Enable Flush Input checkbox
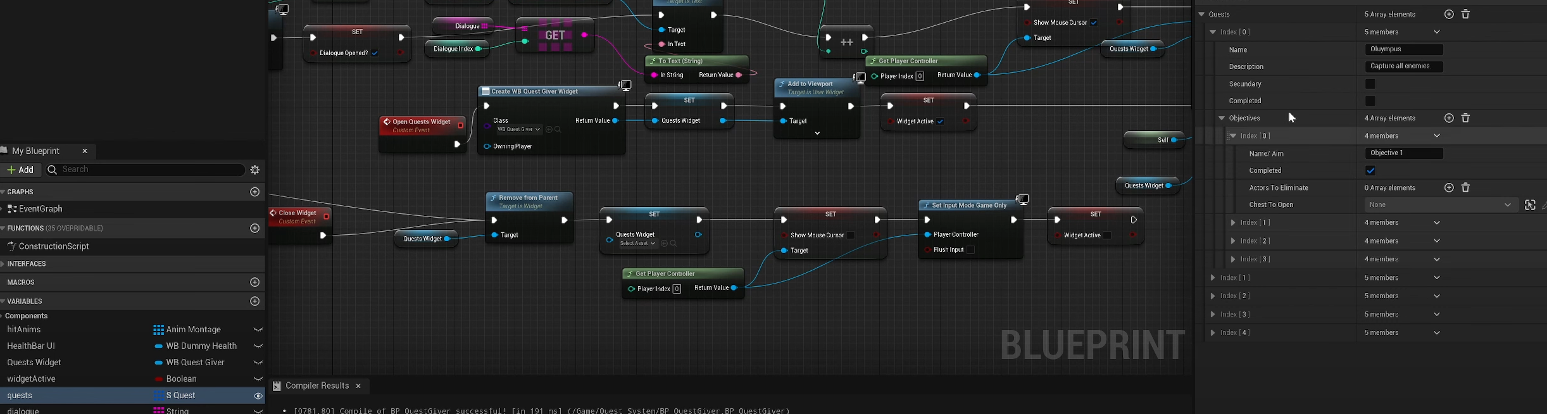 (970, 250)
